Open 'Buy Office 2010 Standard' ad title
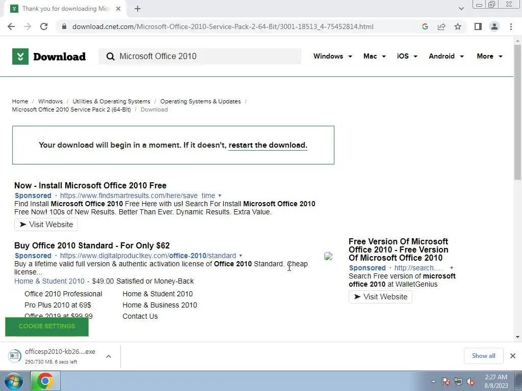522x391 pixels. click(x=92, y=246)
